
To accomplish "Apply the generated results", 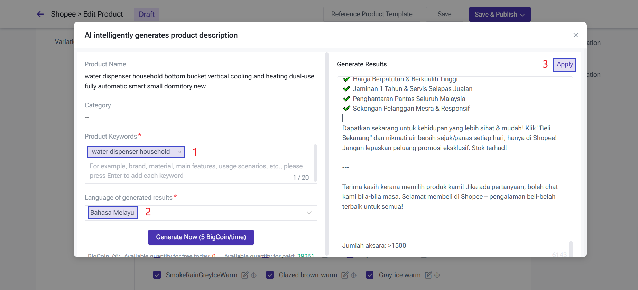I will pos(564,65).
